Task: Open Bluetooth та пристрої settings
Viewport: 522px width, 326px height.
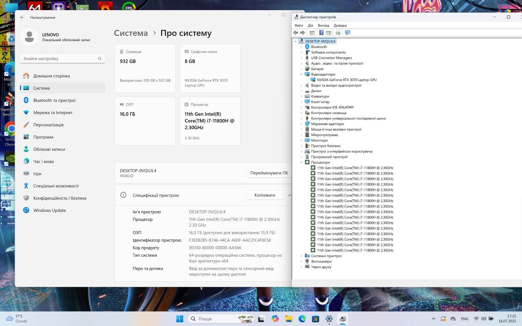Action: pos(63,100)
